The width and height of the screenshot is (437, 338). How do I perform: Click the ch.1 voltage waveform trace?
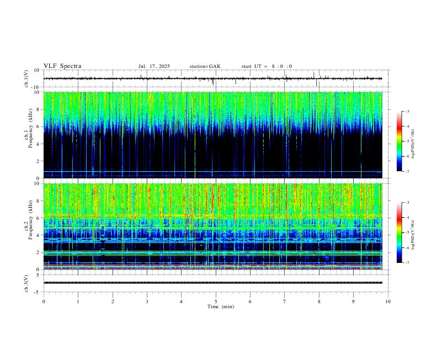pyautogui.click(x=213, y=78)
